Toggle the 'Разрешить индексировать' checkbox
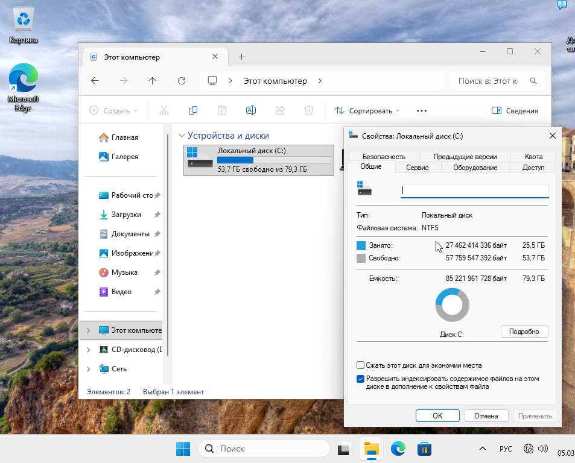The image size is (575, 463). click(361, 379)
